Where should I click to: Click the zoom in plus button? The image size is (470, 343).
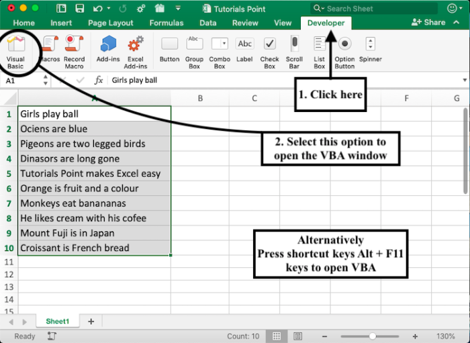point(415,336)
